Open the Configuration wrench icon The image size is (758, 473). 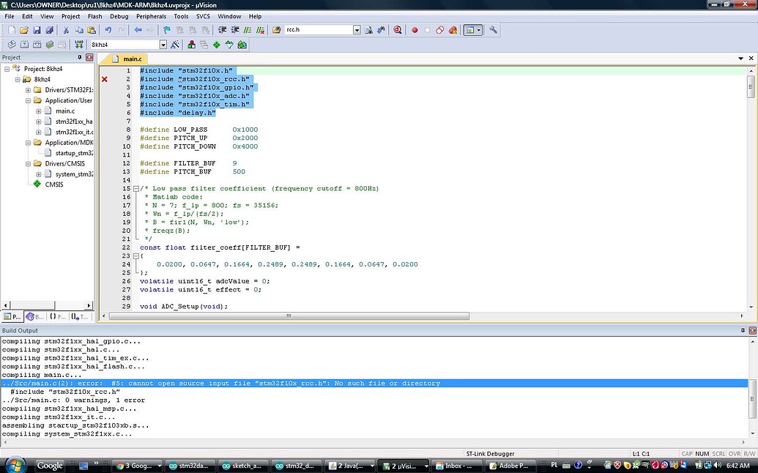point(493,30)
